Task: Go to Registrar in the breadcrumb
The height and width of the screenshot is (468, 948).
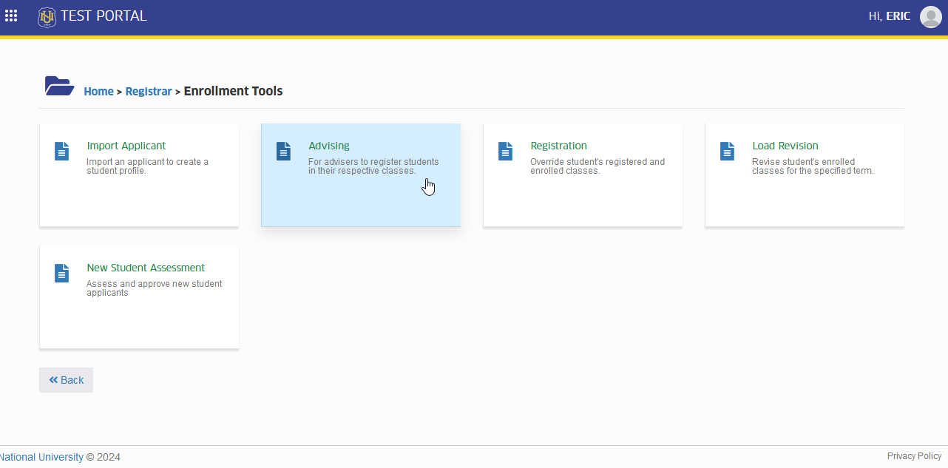Action: coord(149,92)
